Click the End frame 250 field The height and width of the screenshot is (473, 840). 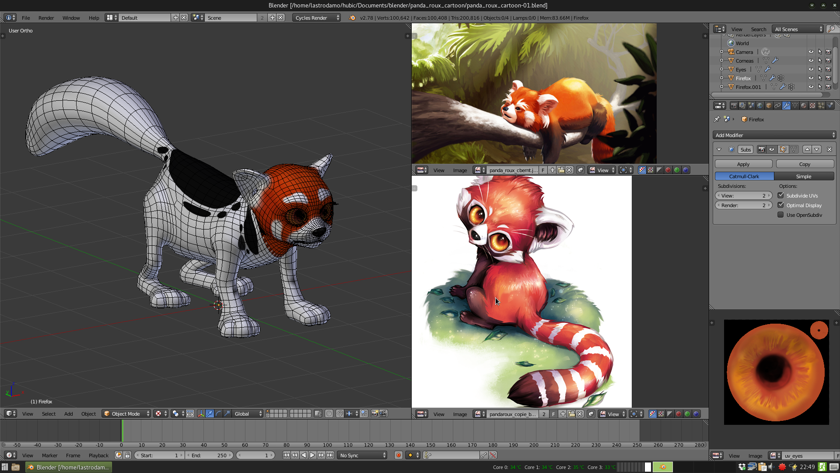[210, 455]
